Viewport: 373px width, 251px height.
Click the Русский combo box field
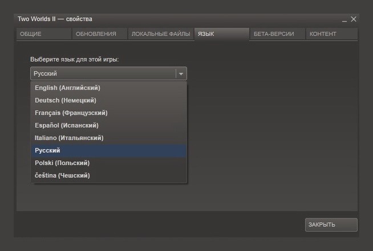[108, 73]
